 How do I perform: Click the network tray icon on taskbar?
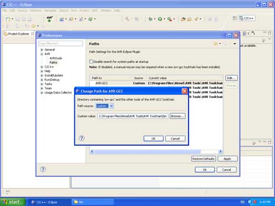tap(250, 202)
